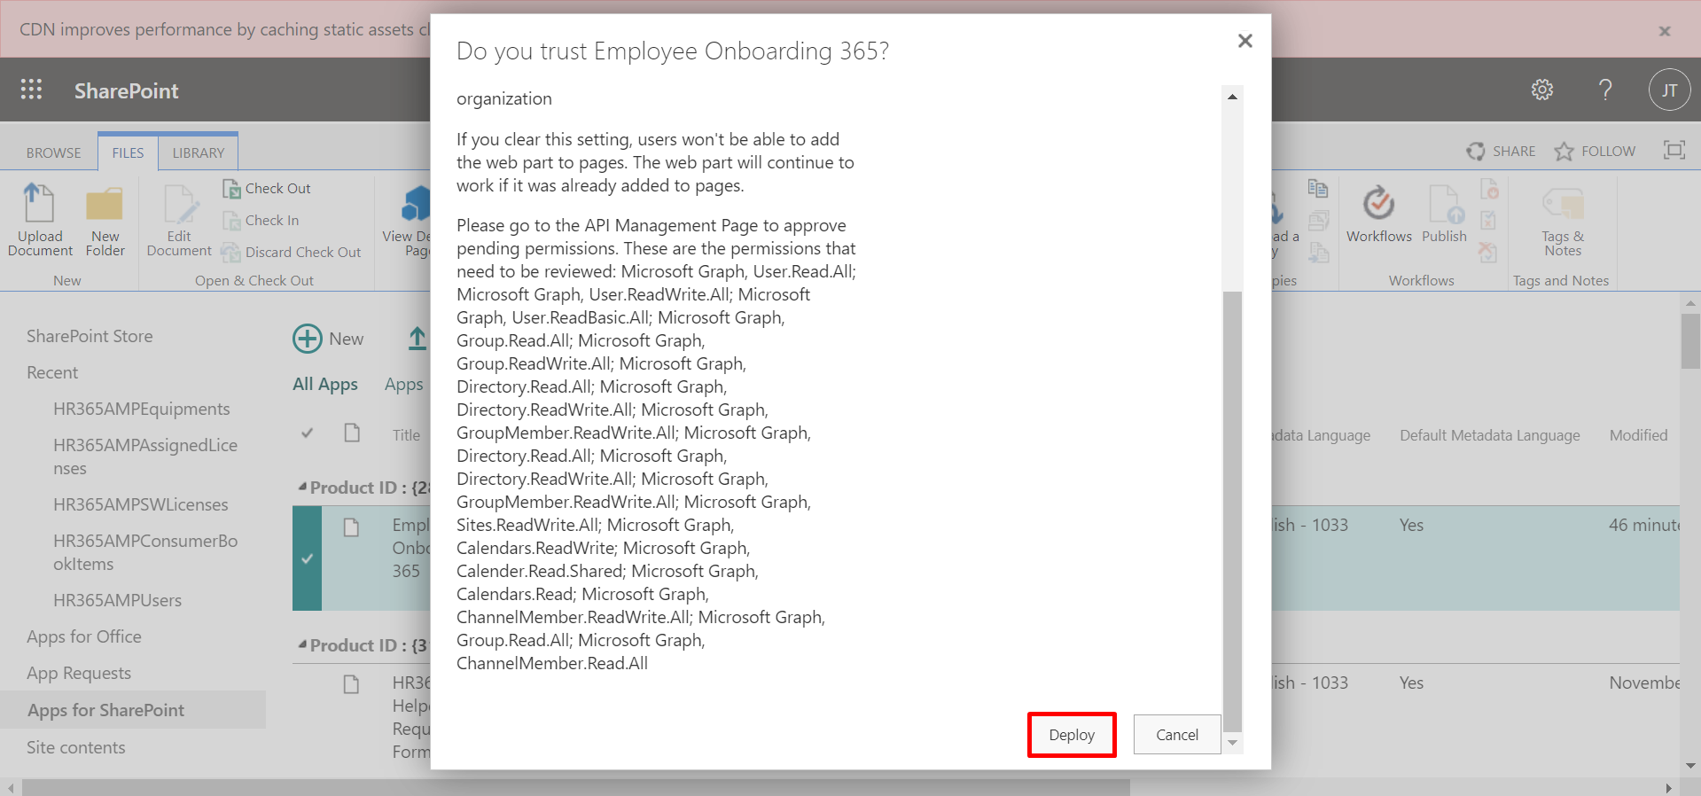Toggle focus on content icon
Viewport: 1701px width, 796px height.
(x=1674, y=150)
